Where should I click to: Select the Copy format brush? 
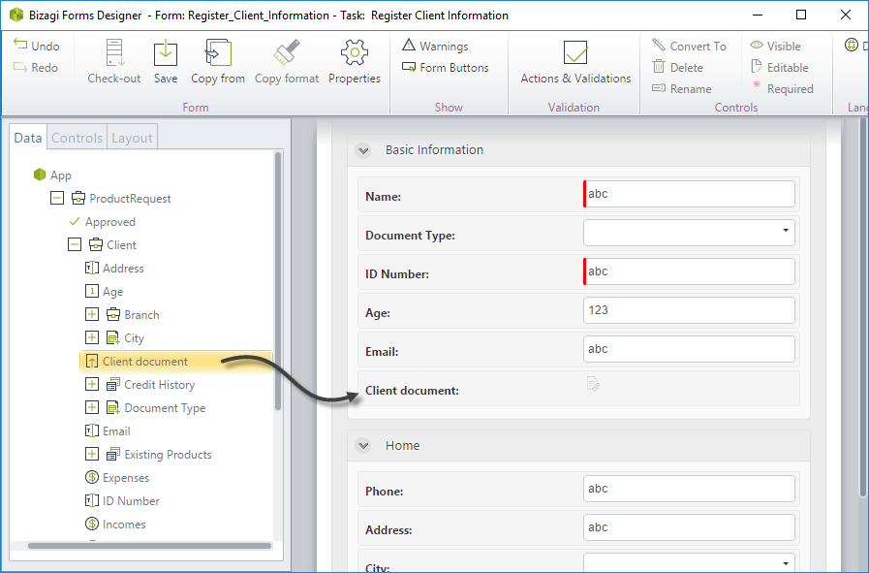tap(287, 52)
